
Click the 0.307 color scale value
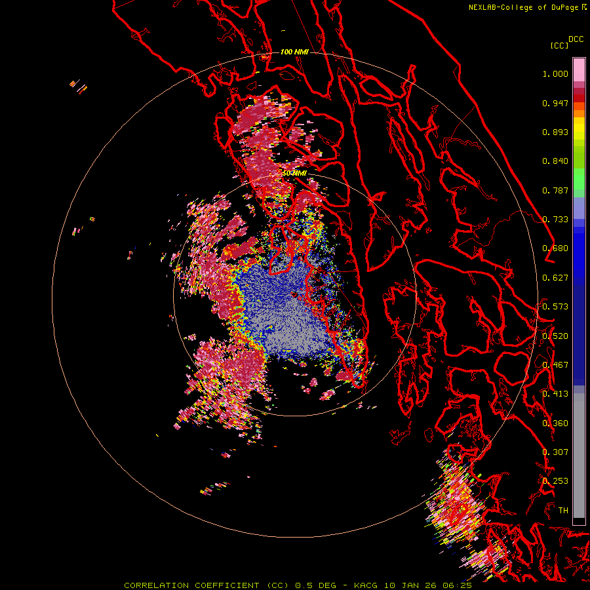pyautogui.click(x=555, y=452)
